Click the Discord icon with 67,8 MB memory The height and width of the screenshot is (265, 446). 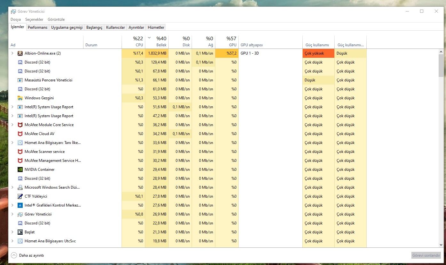tap(20, 71)
